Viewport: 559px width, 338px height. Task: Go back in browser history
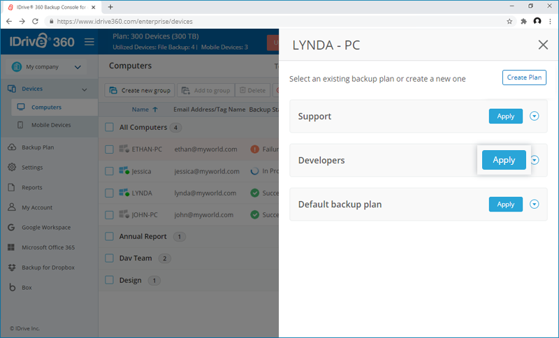[9, 22]
